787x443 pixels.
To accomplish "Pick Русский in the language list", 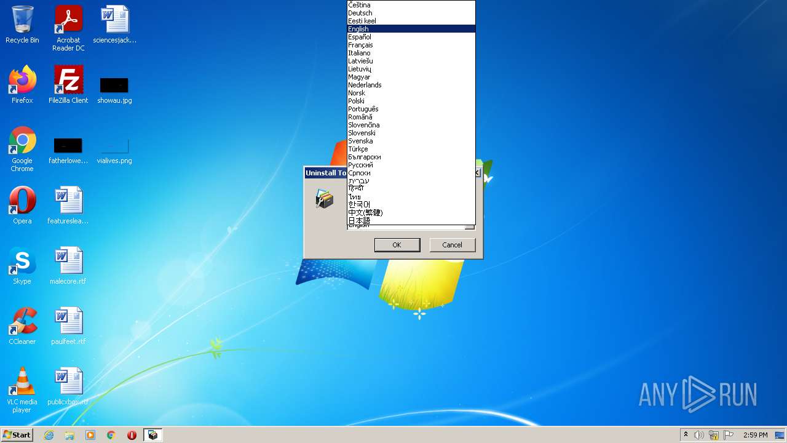I will [411, 165].
